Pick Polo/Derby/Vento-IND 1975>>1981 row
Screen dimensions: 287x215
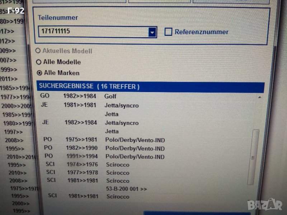(135, 140)
